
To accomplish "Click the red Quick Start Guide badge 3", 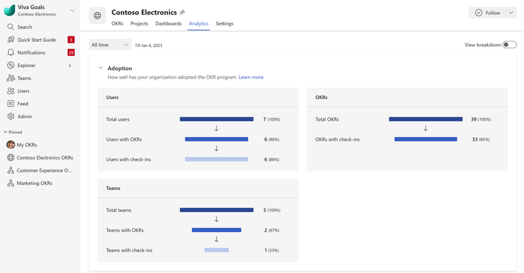I will [71, 40].
